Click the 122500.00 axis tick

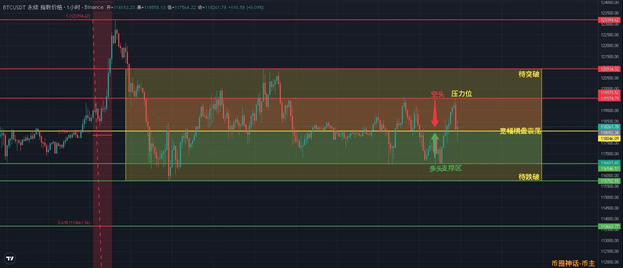click(x=610, y=35)
